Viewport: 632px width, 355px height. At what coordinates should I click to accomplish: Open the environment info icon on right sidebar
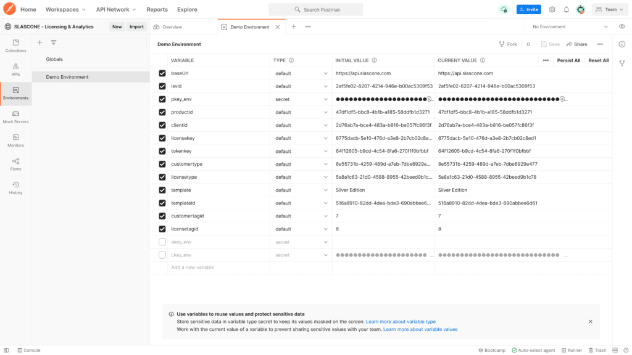(622, 44)
